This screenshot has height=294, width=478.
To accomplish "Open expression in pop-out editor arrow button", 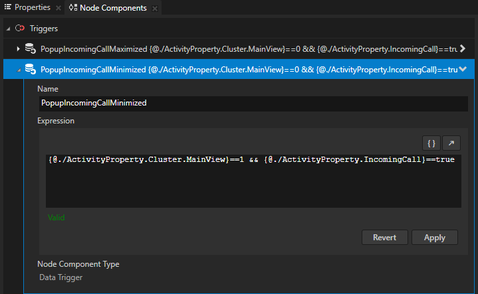I will [x=451, y=143].
